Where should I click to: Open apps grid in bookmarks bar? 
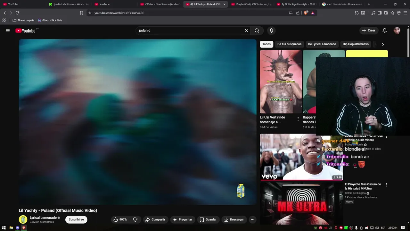[4, 20]
